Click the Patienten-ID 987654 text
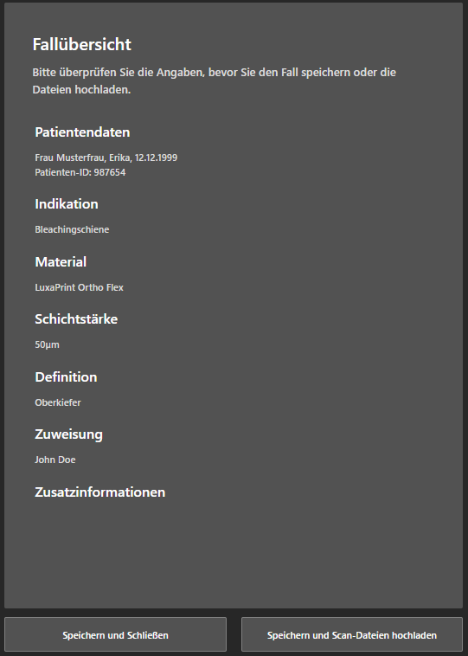 (x=80, y=172)
